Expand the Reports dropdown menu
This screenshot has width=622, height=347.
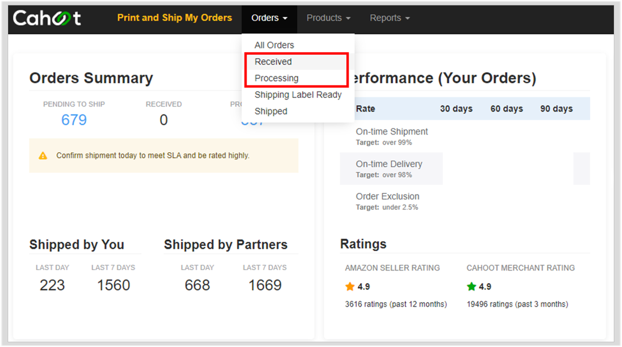tap(389, 18)
